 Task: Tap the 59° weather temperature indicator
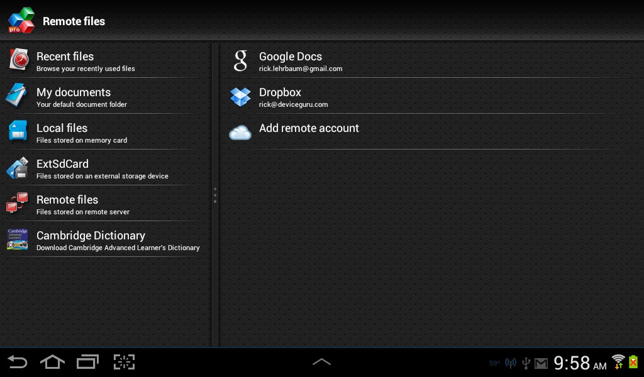[x=494, y=363]
